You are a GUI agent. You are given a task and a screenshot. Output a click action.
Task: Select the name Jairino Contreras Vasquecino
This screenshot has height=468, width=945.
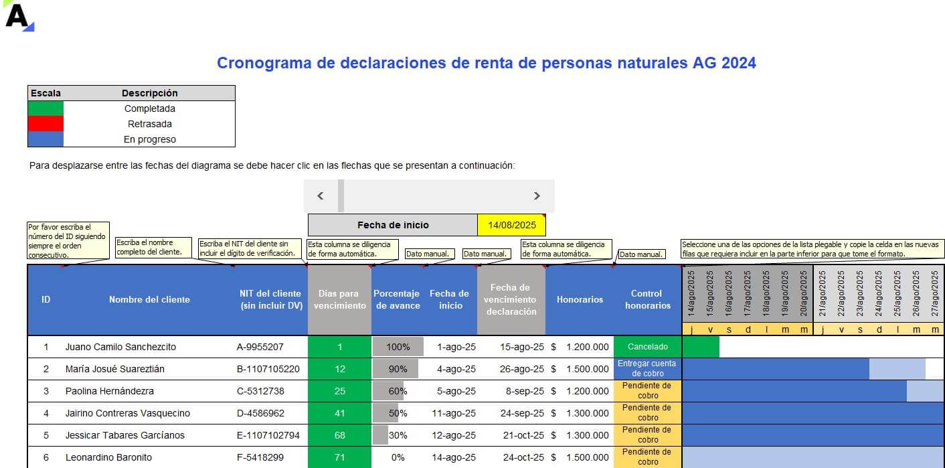coord(128,413)
